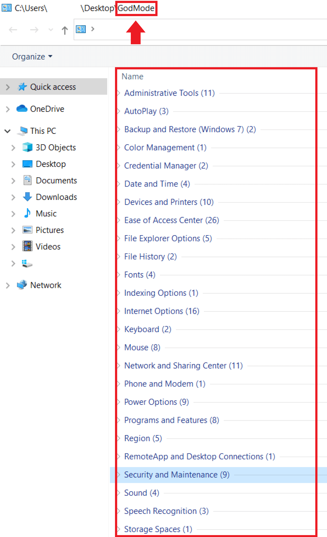This screenshot has height=537, width=327.
Task: Expand the Downloads tree node
Action: 13,197
